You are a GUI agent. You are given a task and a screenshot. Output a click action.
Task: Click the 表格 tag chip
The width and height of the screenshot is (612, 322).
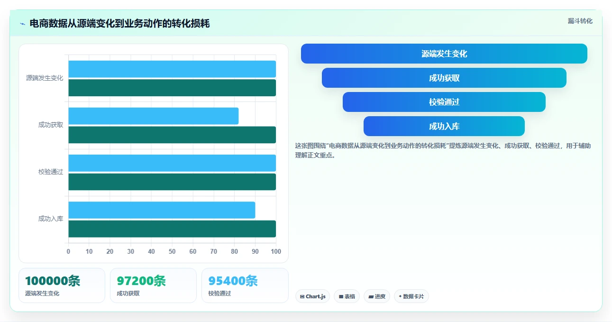(x=347, y=296)
